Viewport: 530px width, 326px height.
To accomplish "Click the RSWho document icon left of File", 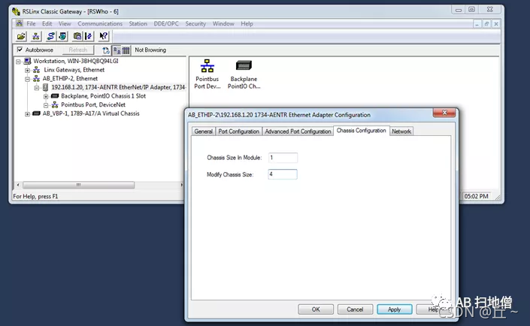I will click(20, 23).
